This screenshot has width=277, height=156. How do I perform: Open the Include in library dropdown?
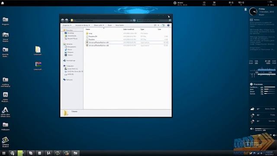pos(83,25)
